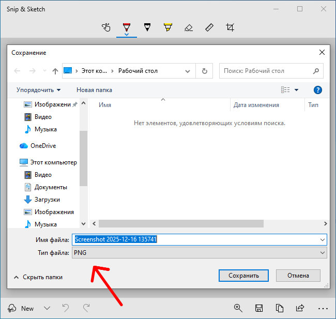Expand the address bar history dropdown
336x319 pixels.
(188, 71)
